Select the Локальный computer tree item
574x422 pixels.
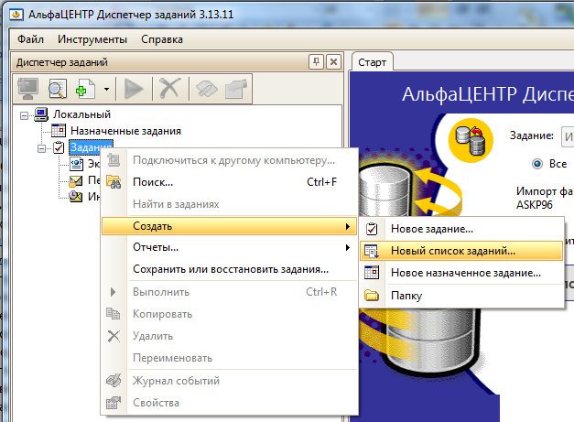pos(81,114)
